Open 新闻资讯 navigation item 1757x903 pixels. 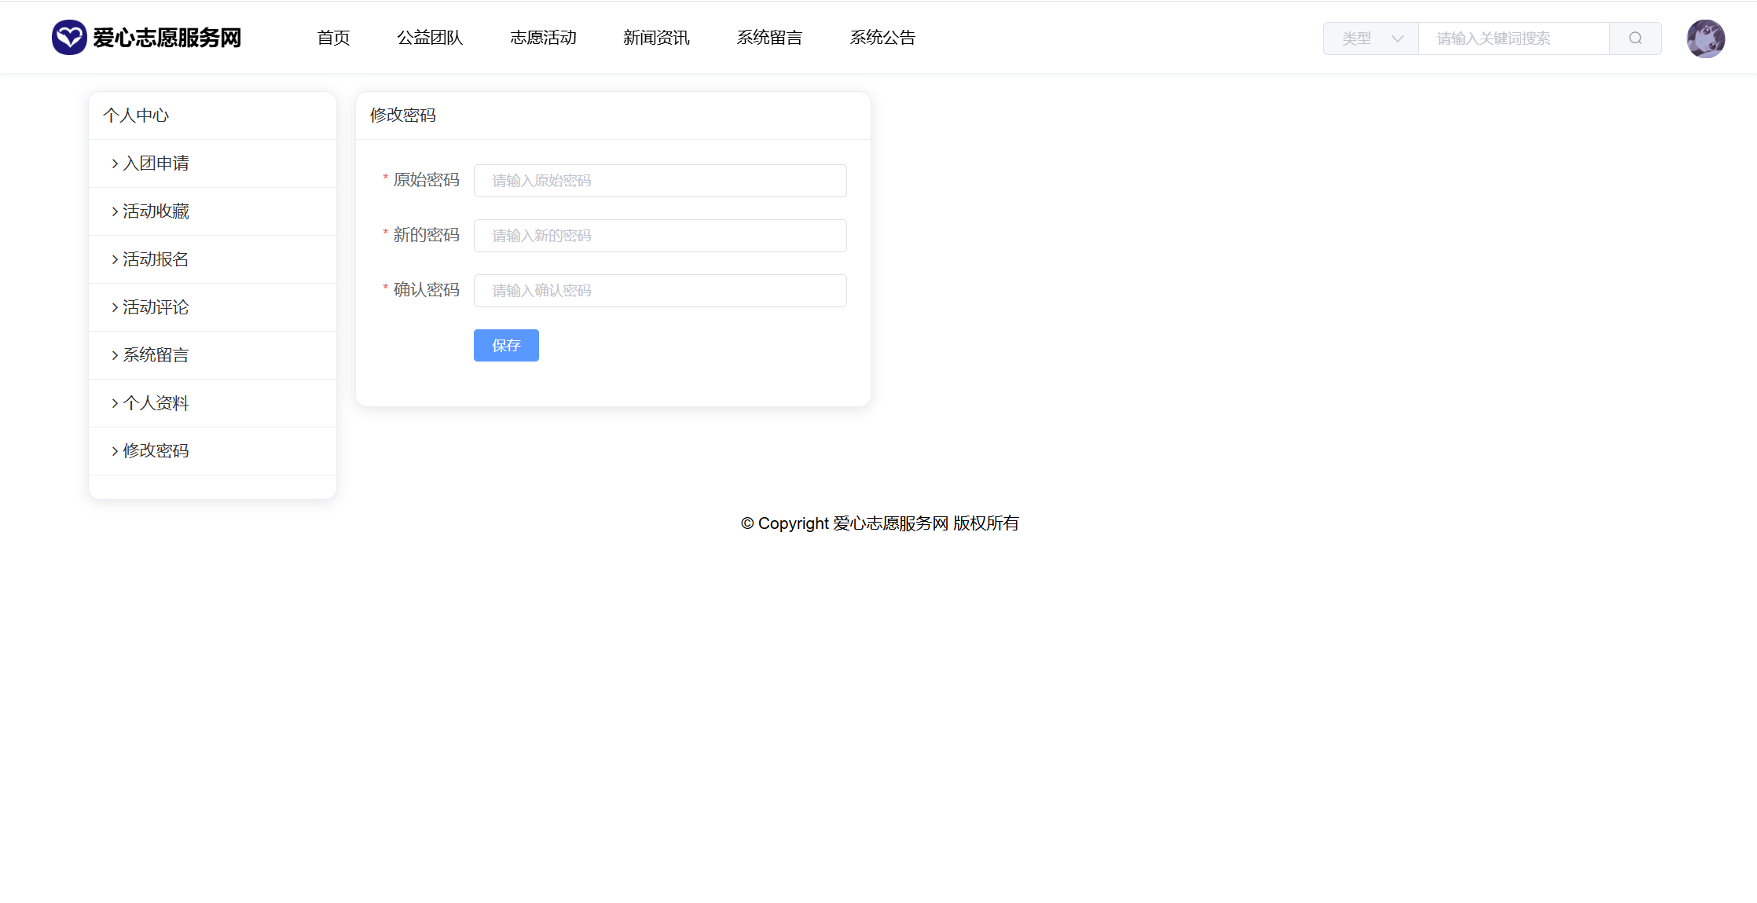(656, 38)
